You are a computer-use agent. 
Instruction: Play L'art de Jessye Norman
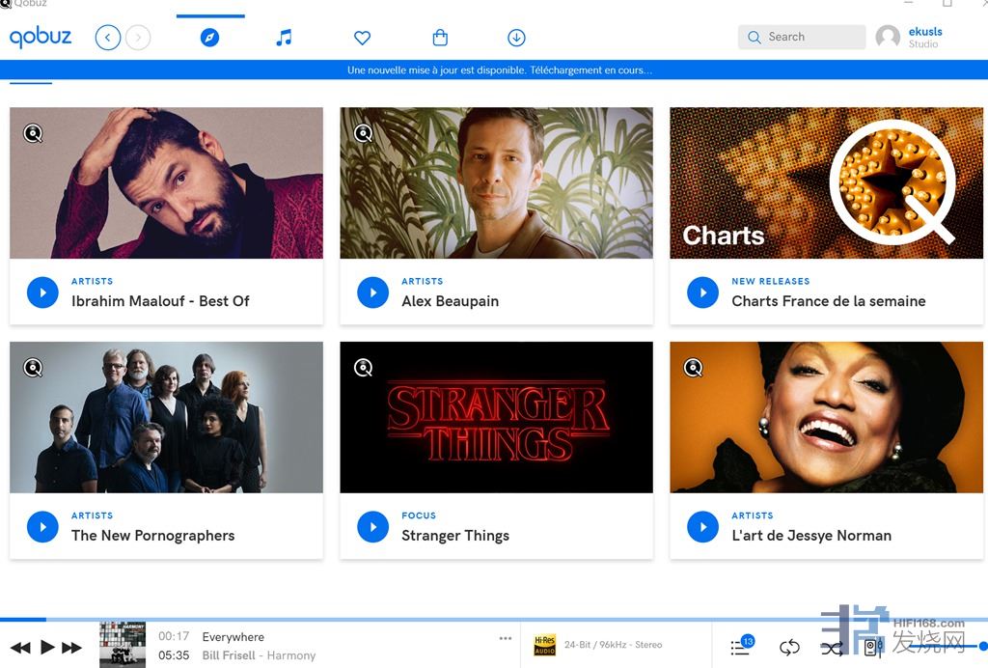[x=702, y=527]
